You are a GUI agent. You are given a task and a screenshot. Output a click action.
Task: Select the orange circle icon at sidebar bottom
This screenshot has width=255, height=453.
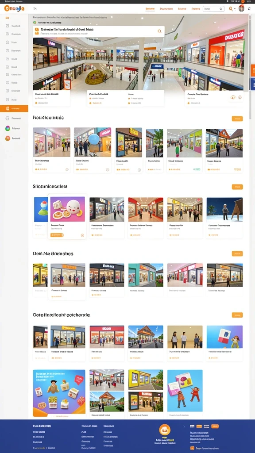[x=8, y=138]
